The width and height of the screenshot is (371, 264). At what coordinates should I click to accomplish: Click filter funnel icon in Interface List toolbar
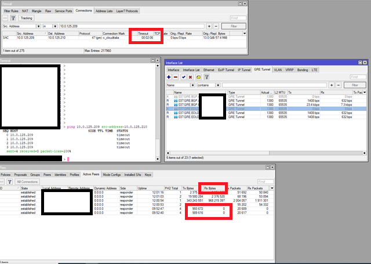tap(206, 77)
